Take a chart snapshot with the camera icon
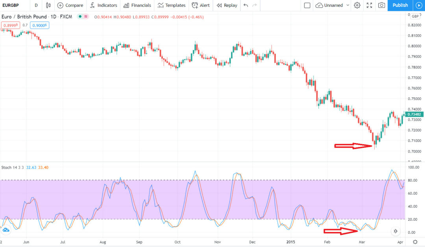 click(381, 5)
